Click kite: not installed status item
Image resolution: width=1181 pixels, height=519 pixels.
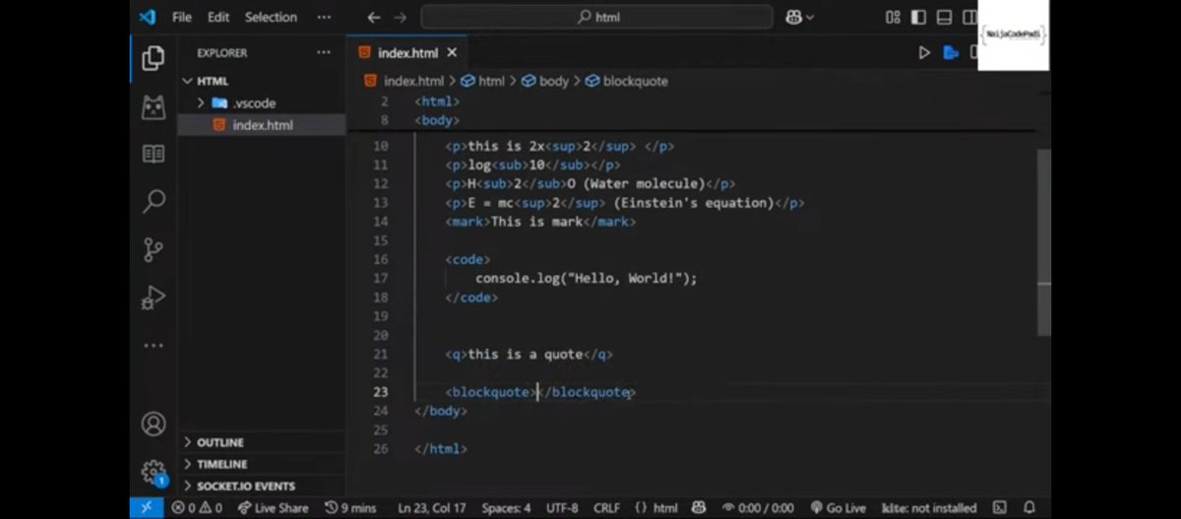[929, 508]
